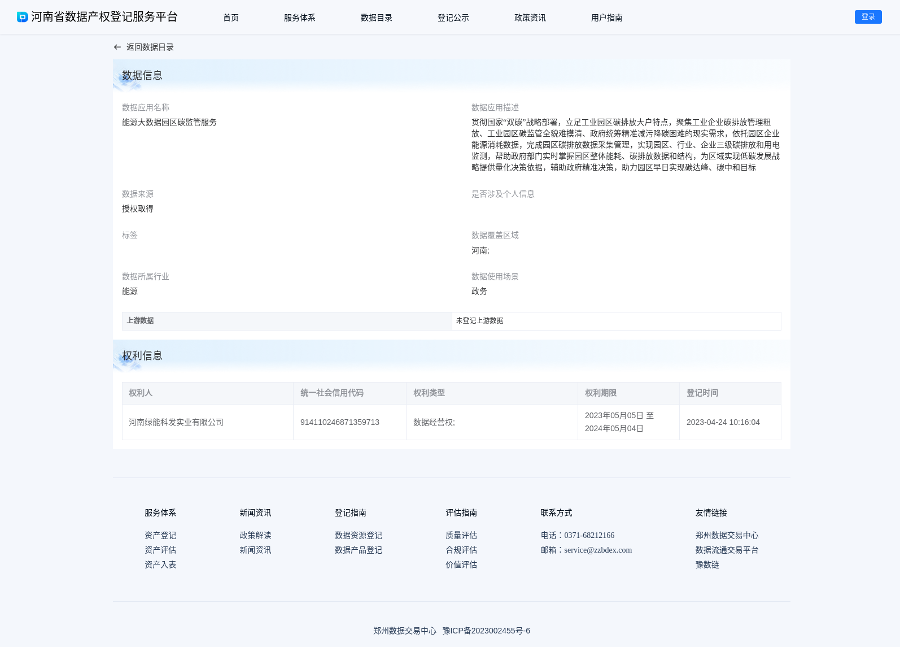Image resolution: width=900 pixels, height=647 pixels.
Task: Open footer link 合规评估
Action: point(461,550)
